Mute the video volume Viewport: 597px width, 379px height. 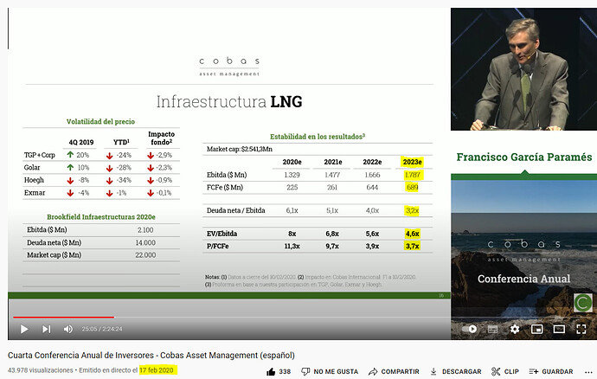[67, 329]
